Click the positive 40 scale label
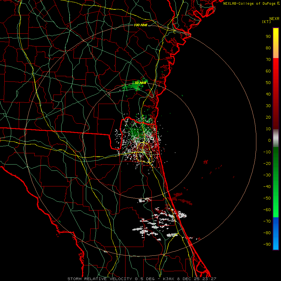The height and width of the screenshot is (281, 281). point(268,94)
